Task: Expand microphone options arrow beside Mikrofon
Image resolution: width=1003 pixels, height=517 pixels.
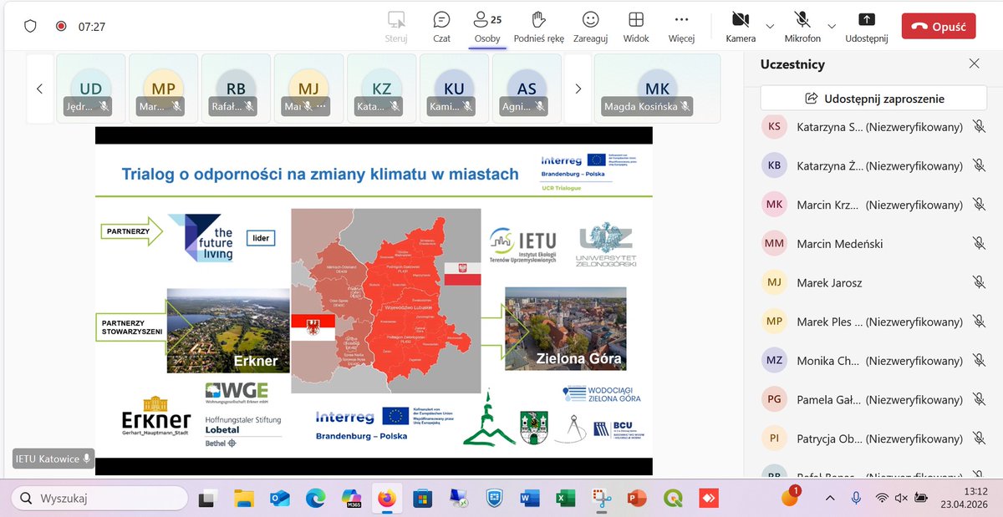Action: [832, 26]
